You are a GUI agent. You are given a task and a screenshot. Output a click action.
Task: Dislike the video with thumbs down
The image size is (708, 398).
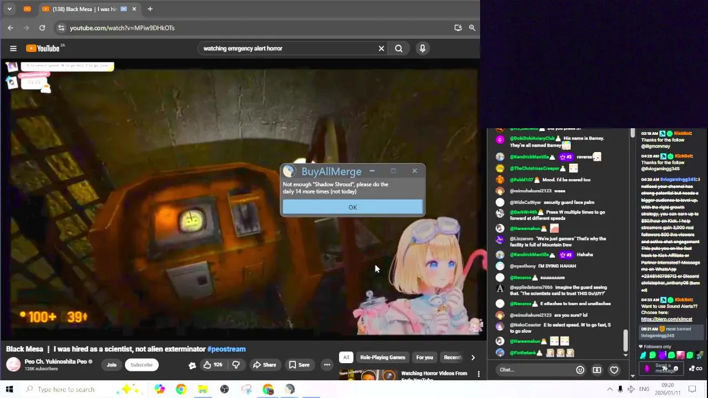point(236,365)
